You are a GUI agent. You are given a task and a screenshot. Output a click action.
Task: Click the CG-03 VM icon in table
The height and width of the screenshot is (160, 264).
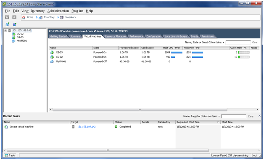[52, 53]
